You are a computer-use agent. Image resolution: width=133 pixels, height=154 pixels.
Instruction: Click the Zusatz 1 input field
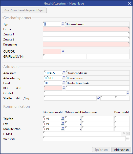coord(86,34)
